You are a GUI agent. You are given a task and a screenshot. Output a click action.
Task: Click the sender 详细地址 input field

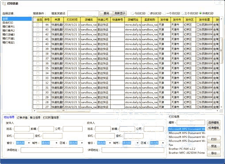[x=52, y=150]
